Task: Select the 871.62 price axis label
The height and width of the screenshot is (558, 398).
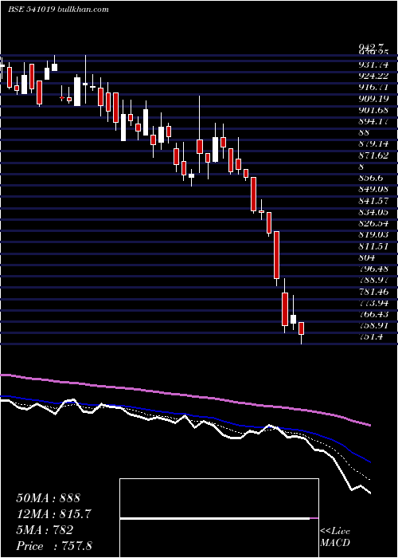Action: (373, 155)
